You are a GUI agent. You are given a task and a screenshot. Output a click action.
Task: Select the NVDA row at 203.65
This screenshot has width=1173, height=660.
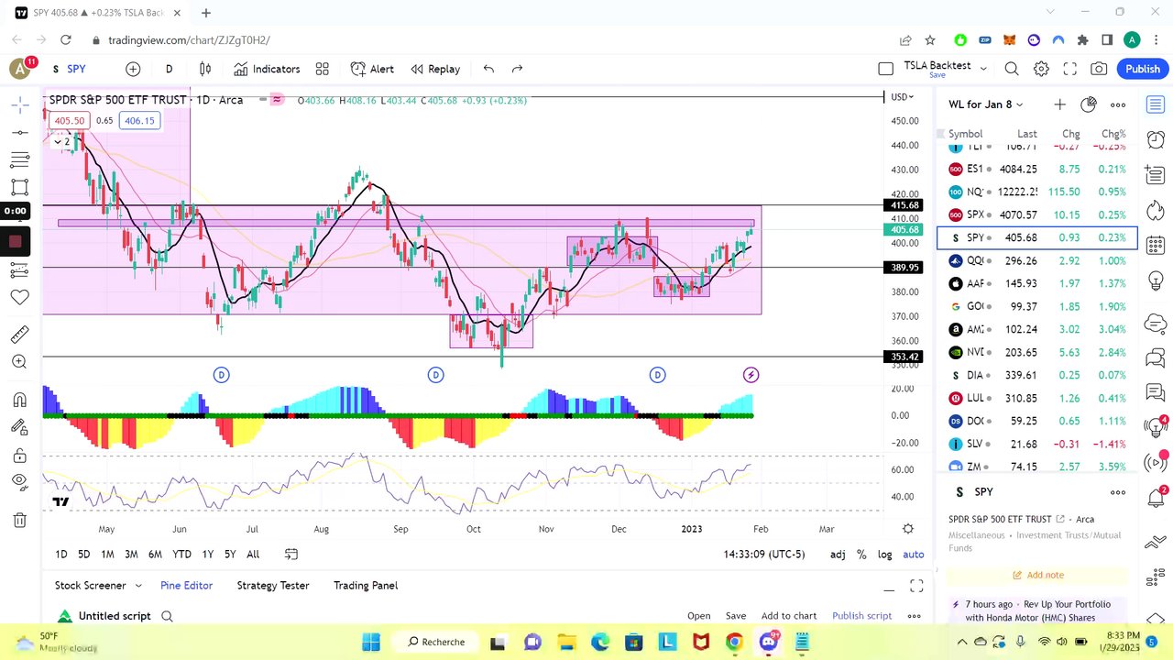click(1037, 352)
